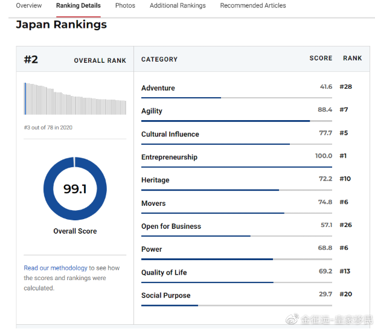This screenshot has width=375, height=329.
Task: Click the OVERALL RANK label
Action: [x=100, y=60]
